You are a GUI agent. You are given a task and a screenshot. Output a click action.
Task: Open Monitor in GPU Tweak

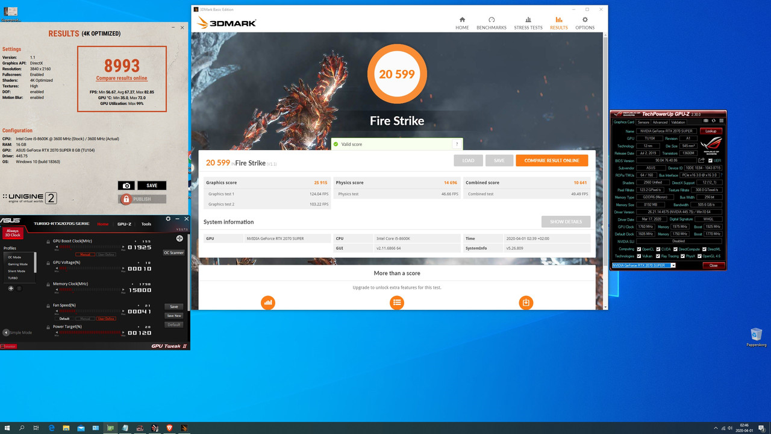(x=8, y=347)
